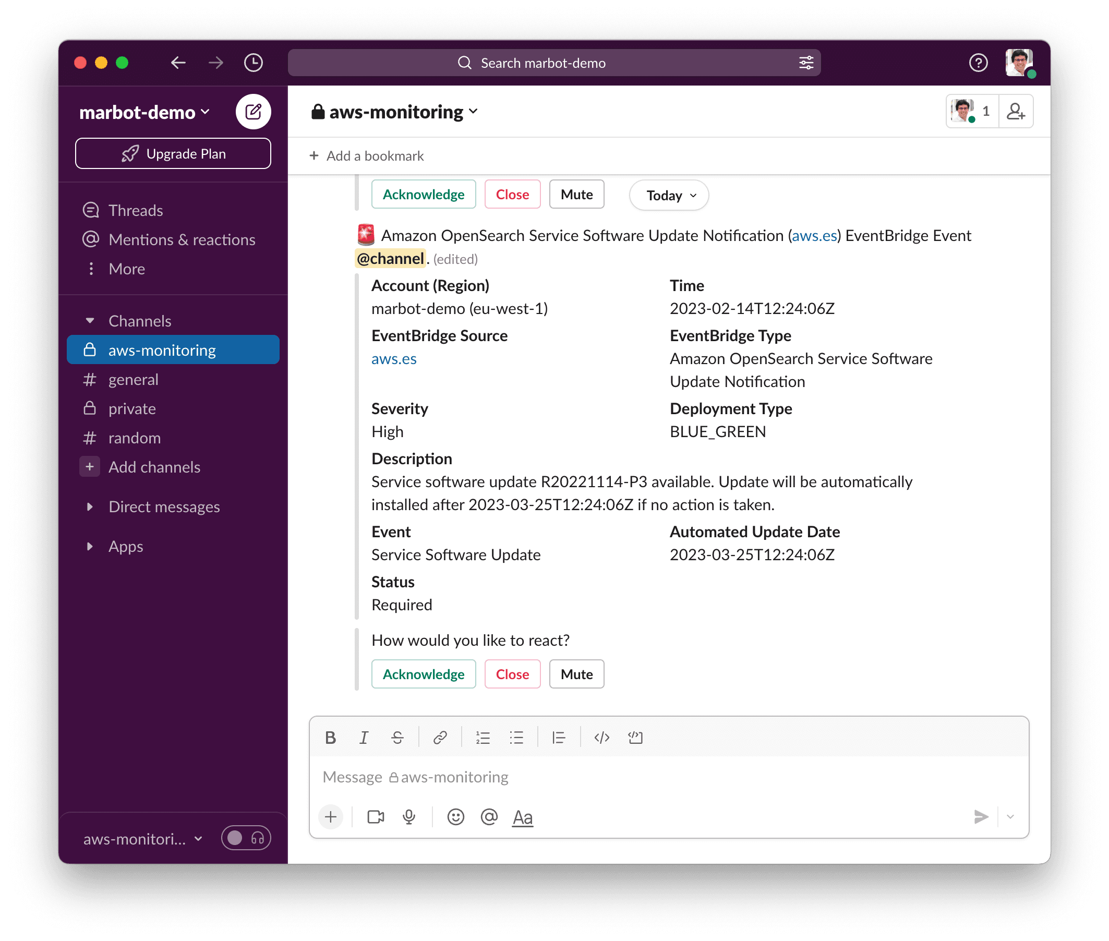Open the ordered list formatting icon
The height and width of the screenshot is (941, 1109).
click(x=483, y=738)
